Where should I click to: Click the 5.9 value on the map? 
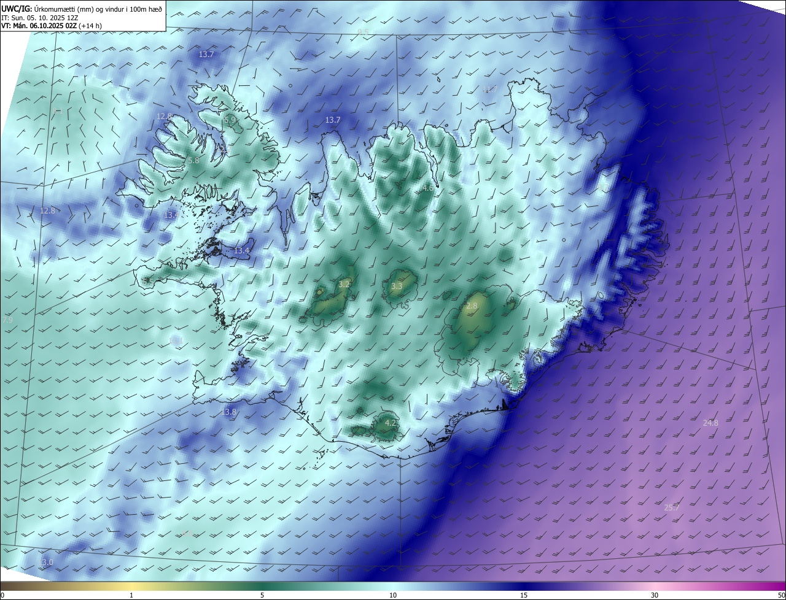230,121
